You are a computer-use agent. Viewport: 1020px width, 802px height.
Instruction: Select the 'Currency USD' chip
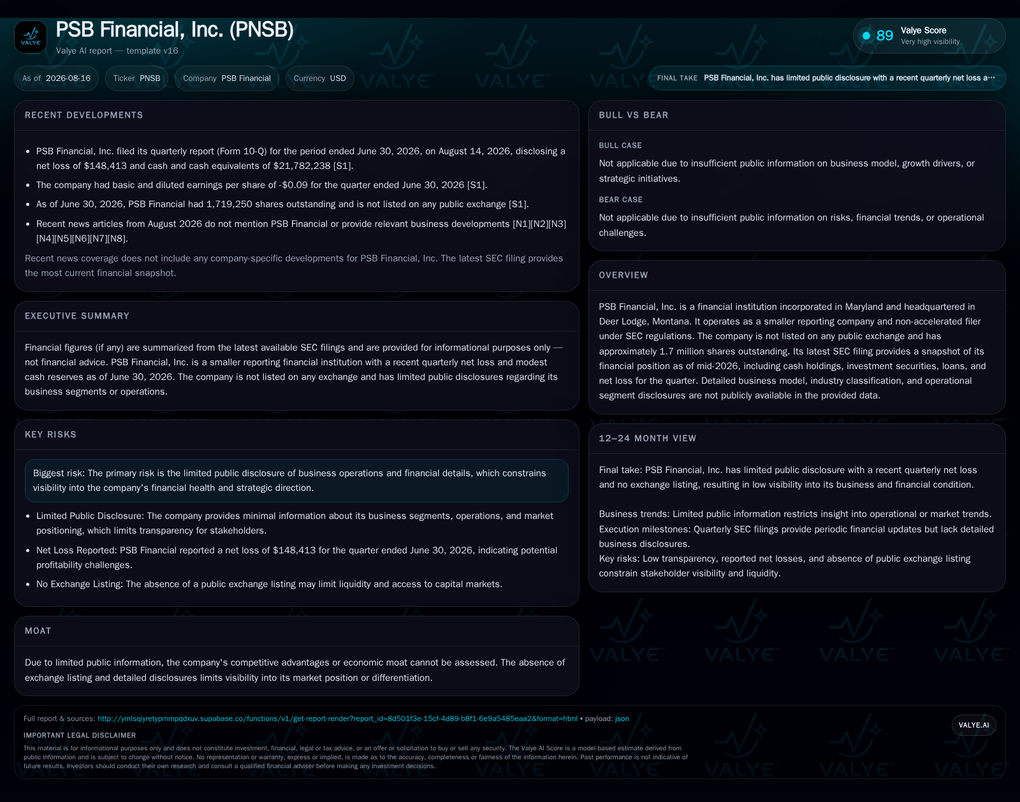click(x=319, y=78)
